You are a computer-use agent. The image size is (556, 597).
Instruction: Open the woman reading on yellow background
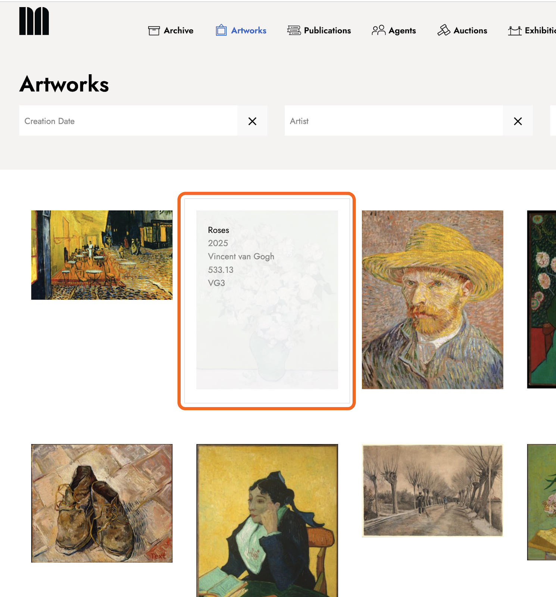pyautogui.click(x=267, y=521)
